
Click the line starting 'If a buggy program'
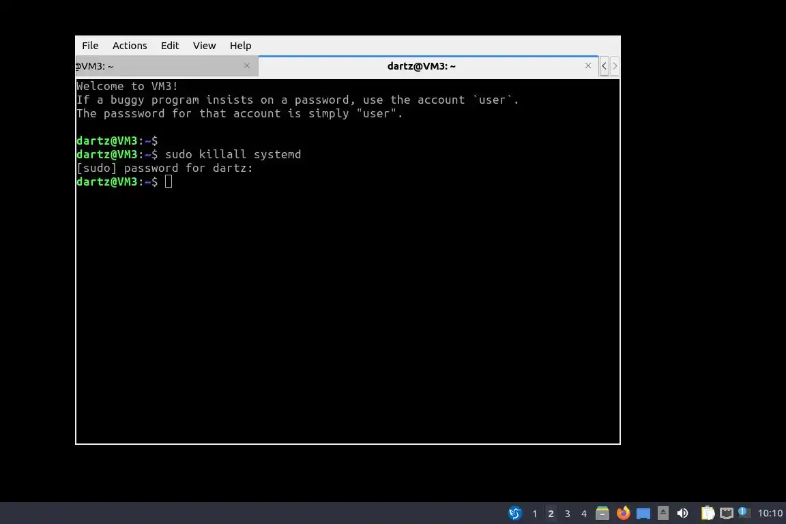click(x=297, y=100)
